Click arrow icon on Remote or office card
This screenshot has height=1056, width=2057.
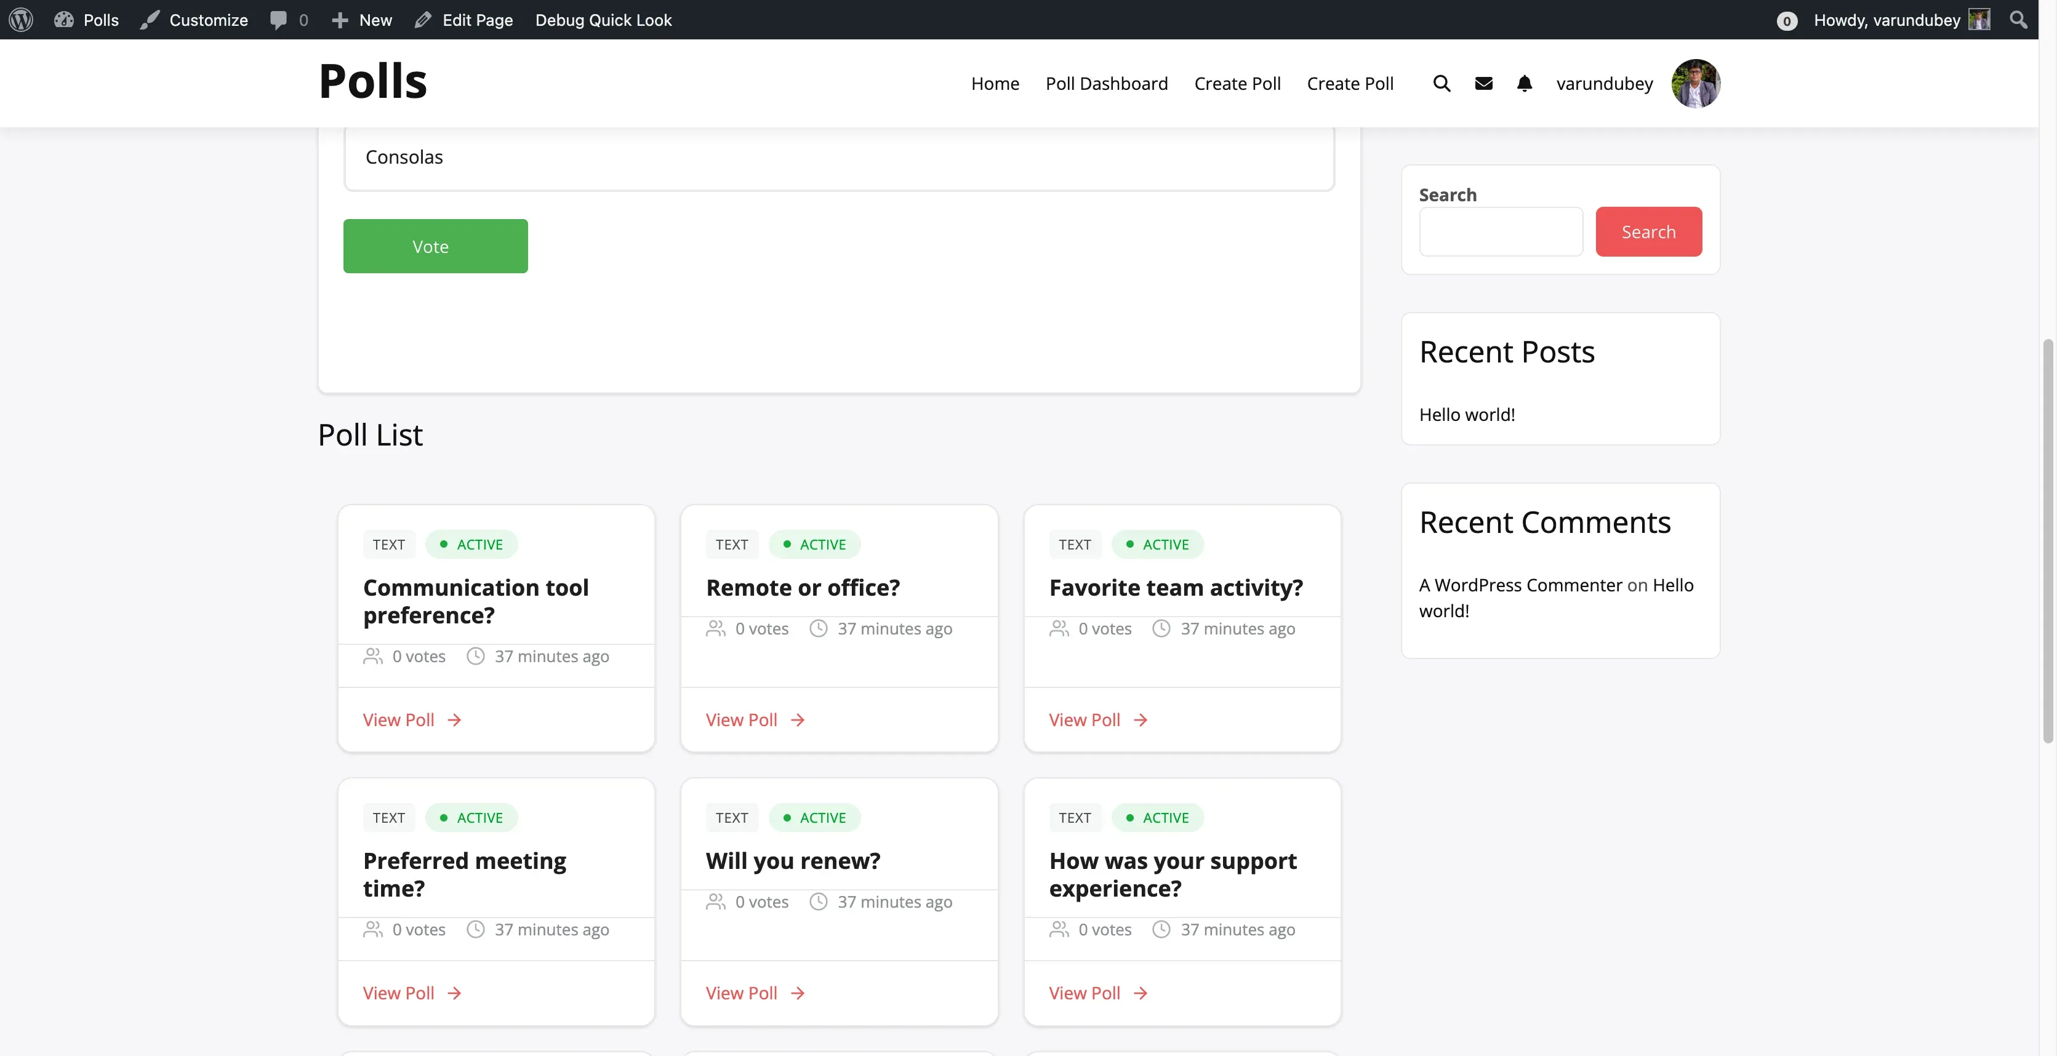(798, 720)
